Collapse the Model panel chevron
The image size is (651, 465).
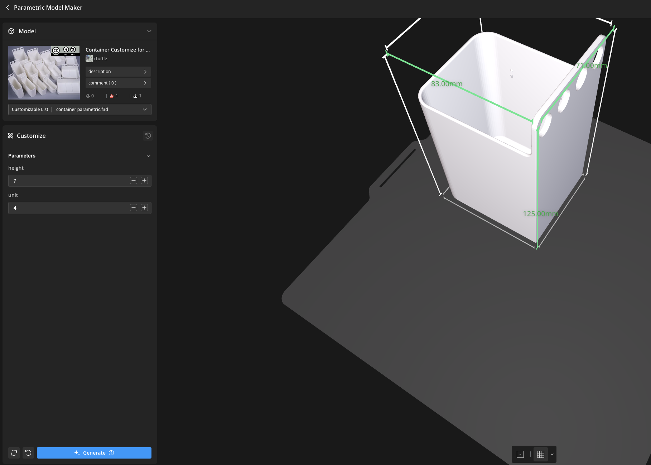point(149,31)
